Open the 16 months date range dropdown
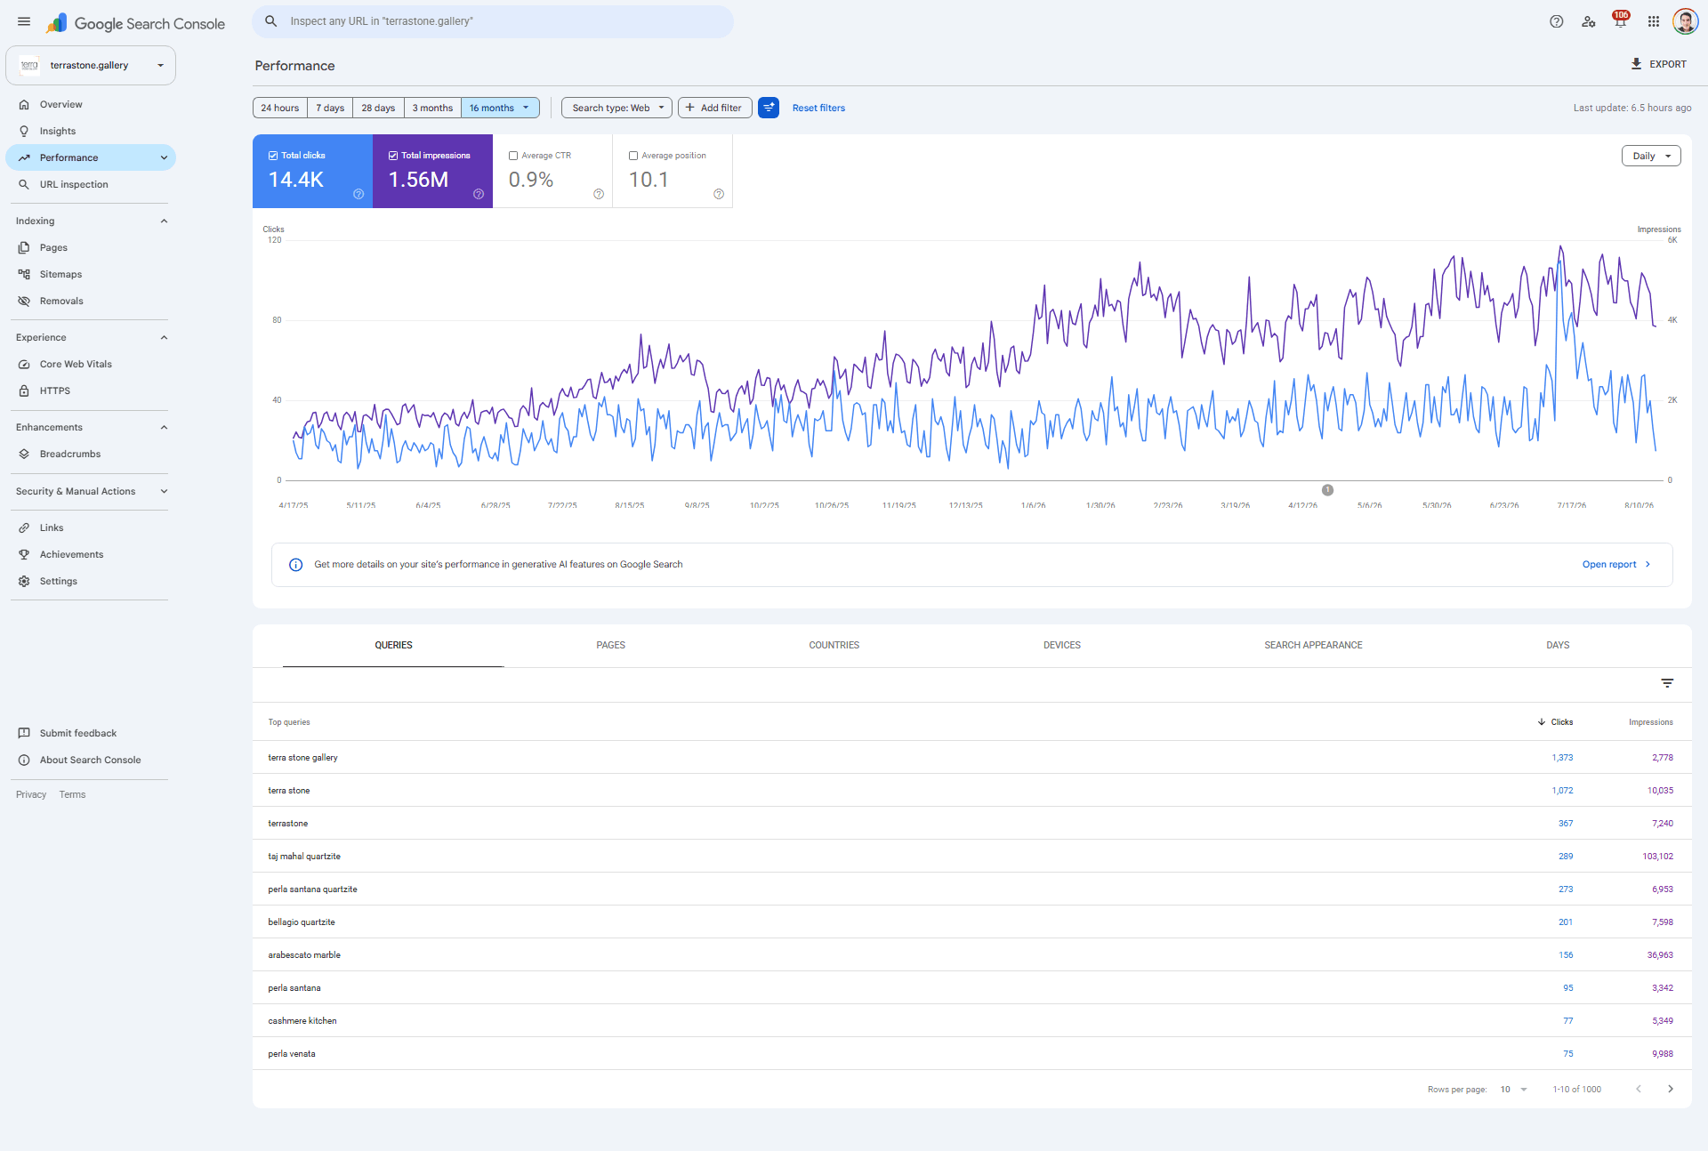This screenshot has width=1708, height=1151. pyautogui.click(x=500, y=108)
